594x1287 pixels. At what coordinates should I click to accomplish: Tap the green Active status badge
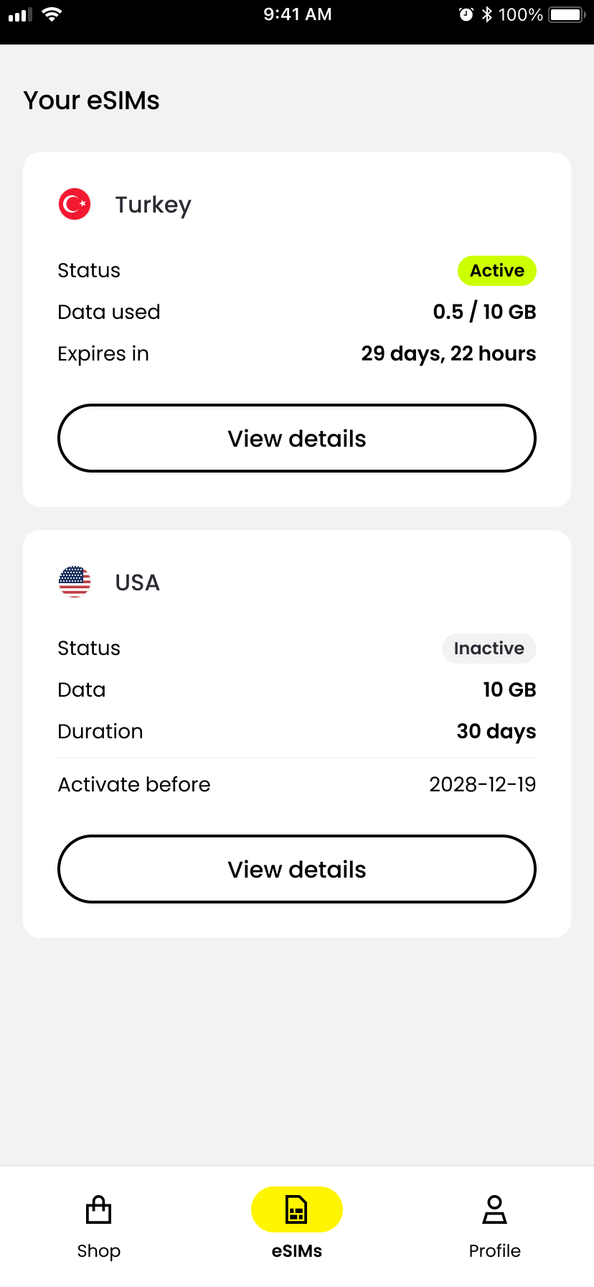tap(497, 271)
